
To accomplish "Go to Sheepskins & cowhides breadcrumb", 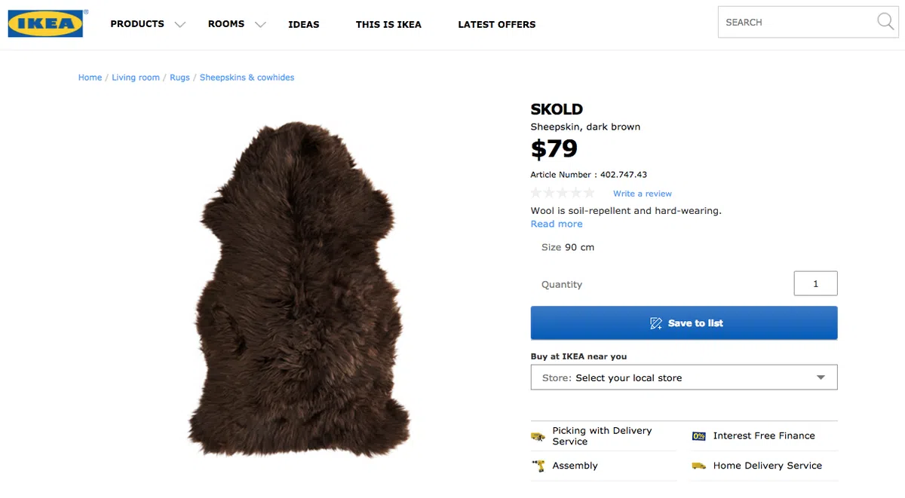I will coord(247,78).
